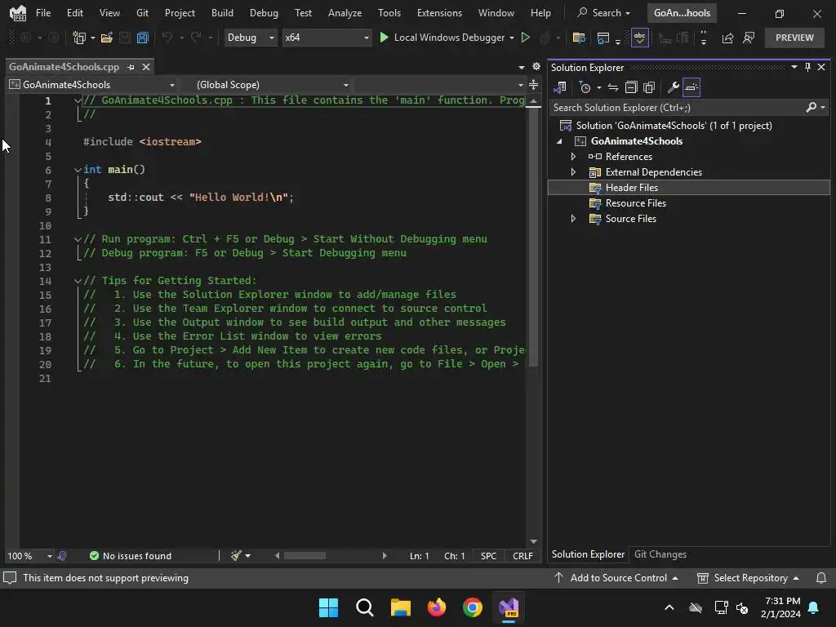Collapse the GoAnimate4Schools project node
This screenshot has width=836, height=627.
[x=559, y=141]
